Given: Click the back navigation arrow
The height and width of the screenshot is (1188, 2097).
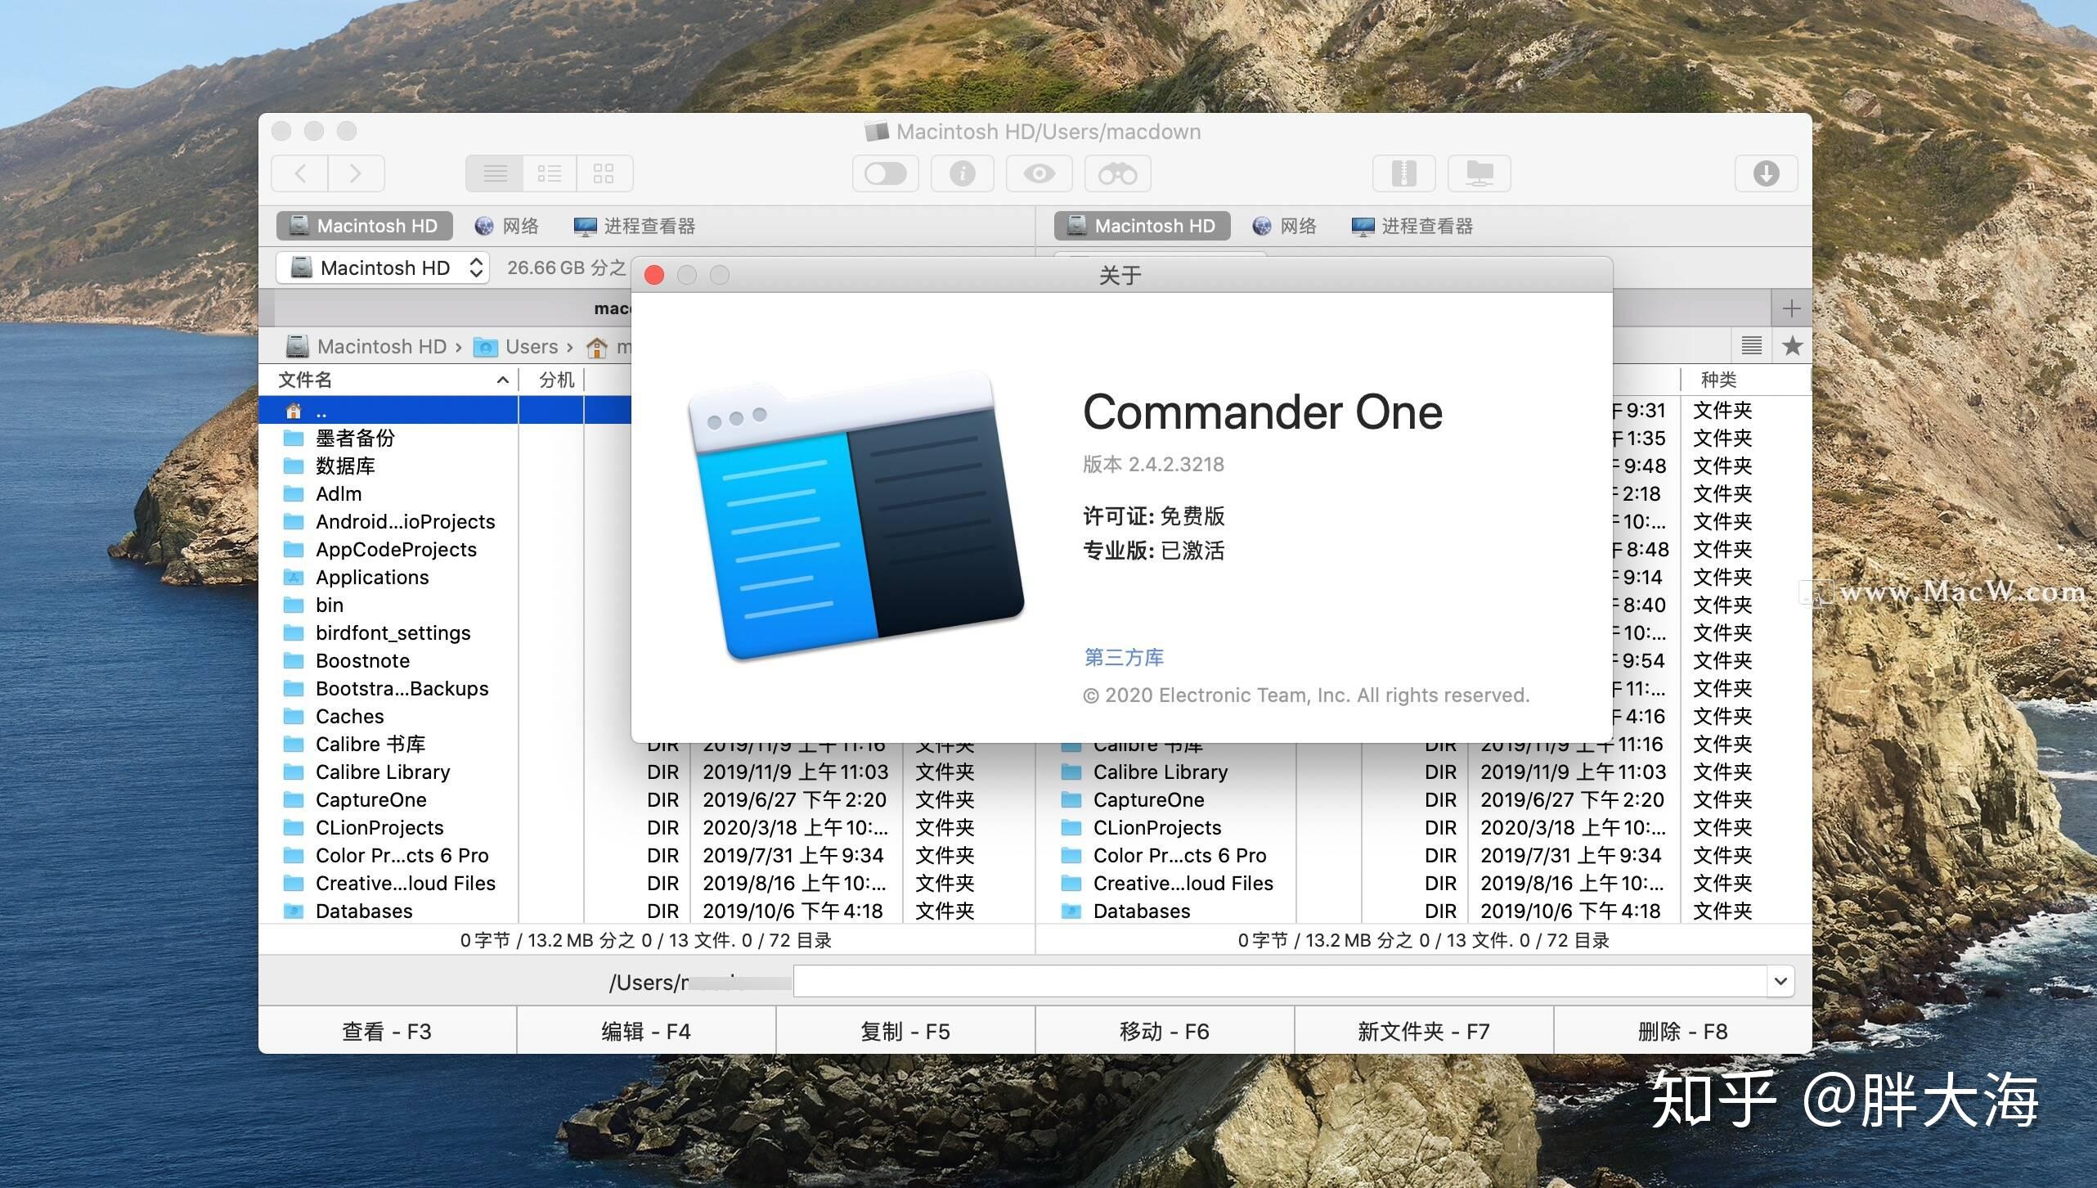Looking at the screenshot, I should click(299, 173).
